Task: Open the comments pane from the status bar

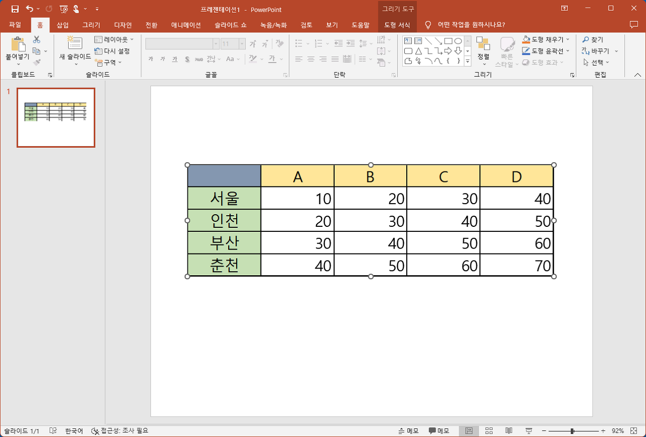Action: (x=439, y=431)
